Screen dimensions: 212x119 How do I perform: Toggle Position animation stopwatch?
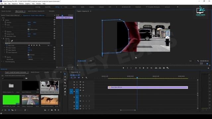click(5, 22)
